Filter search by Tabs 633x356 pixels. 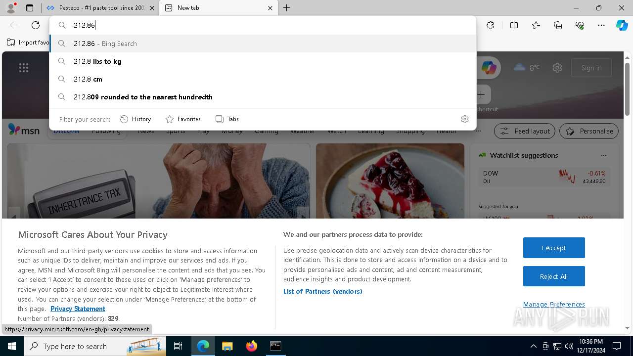[227, 119]
